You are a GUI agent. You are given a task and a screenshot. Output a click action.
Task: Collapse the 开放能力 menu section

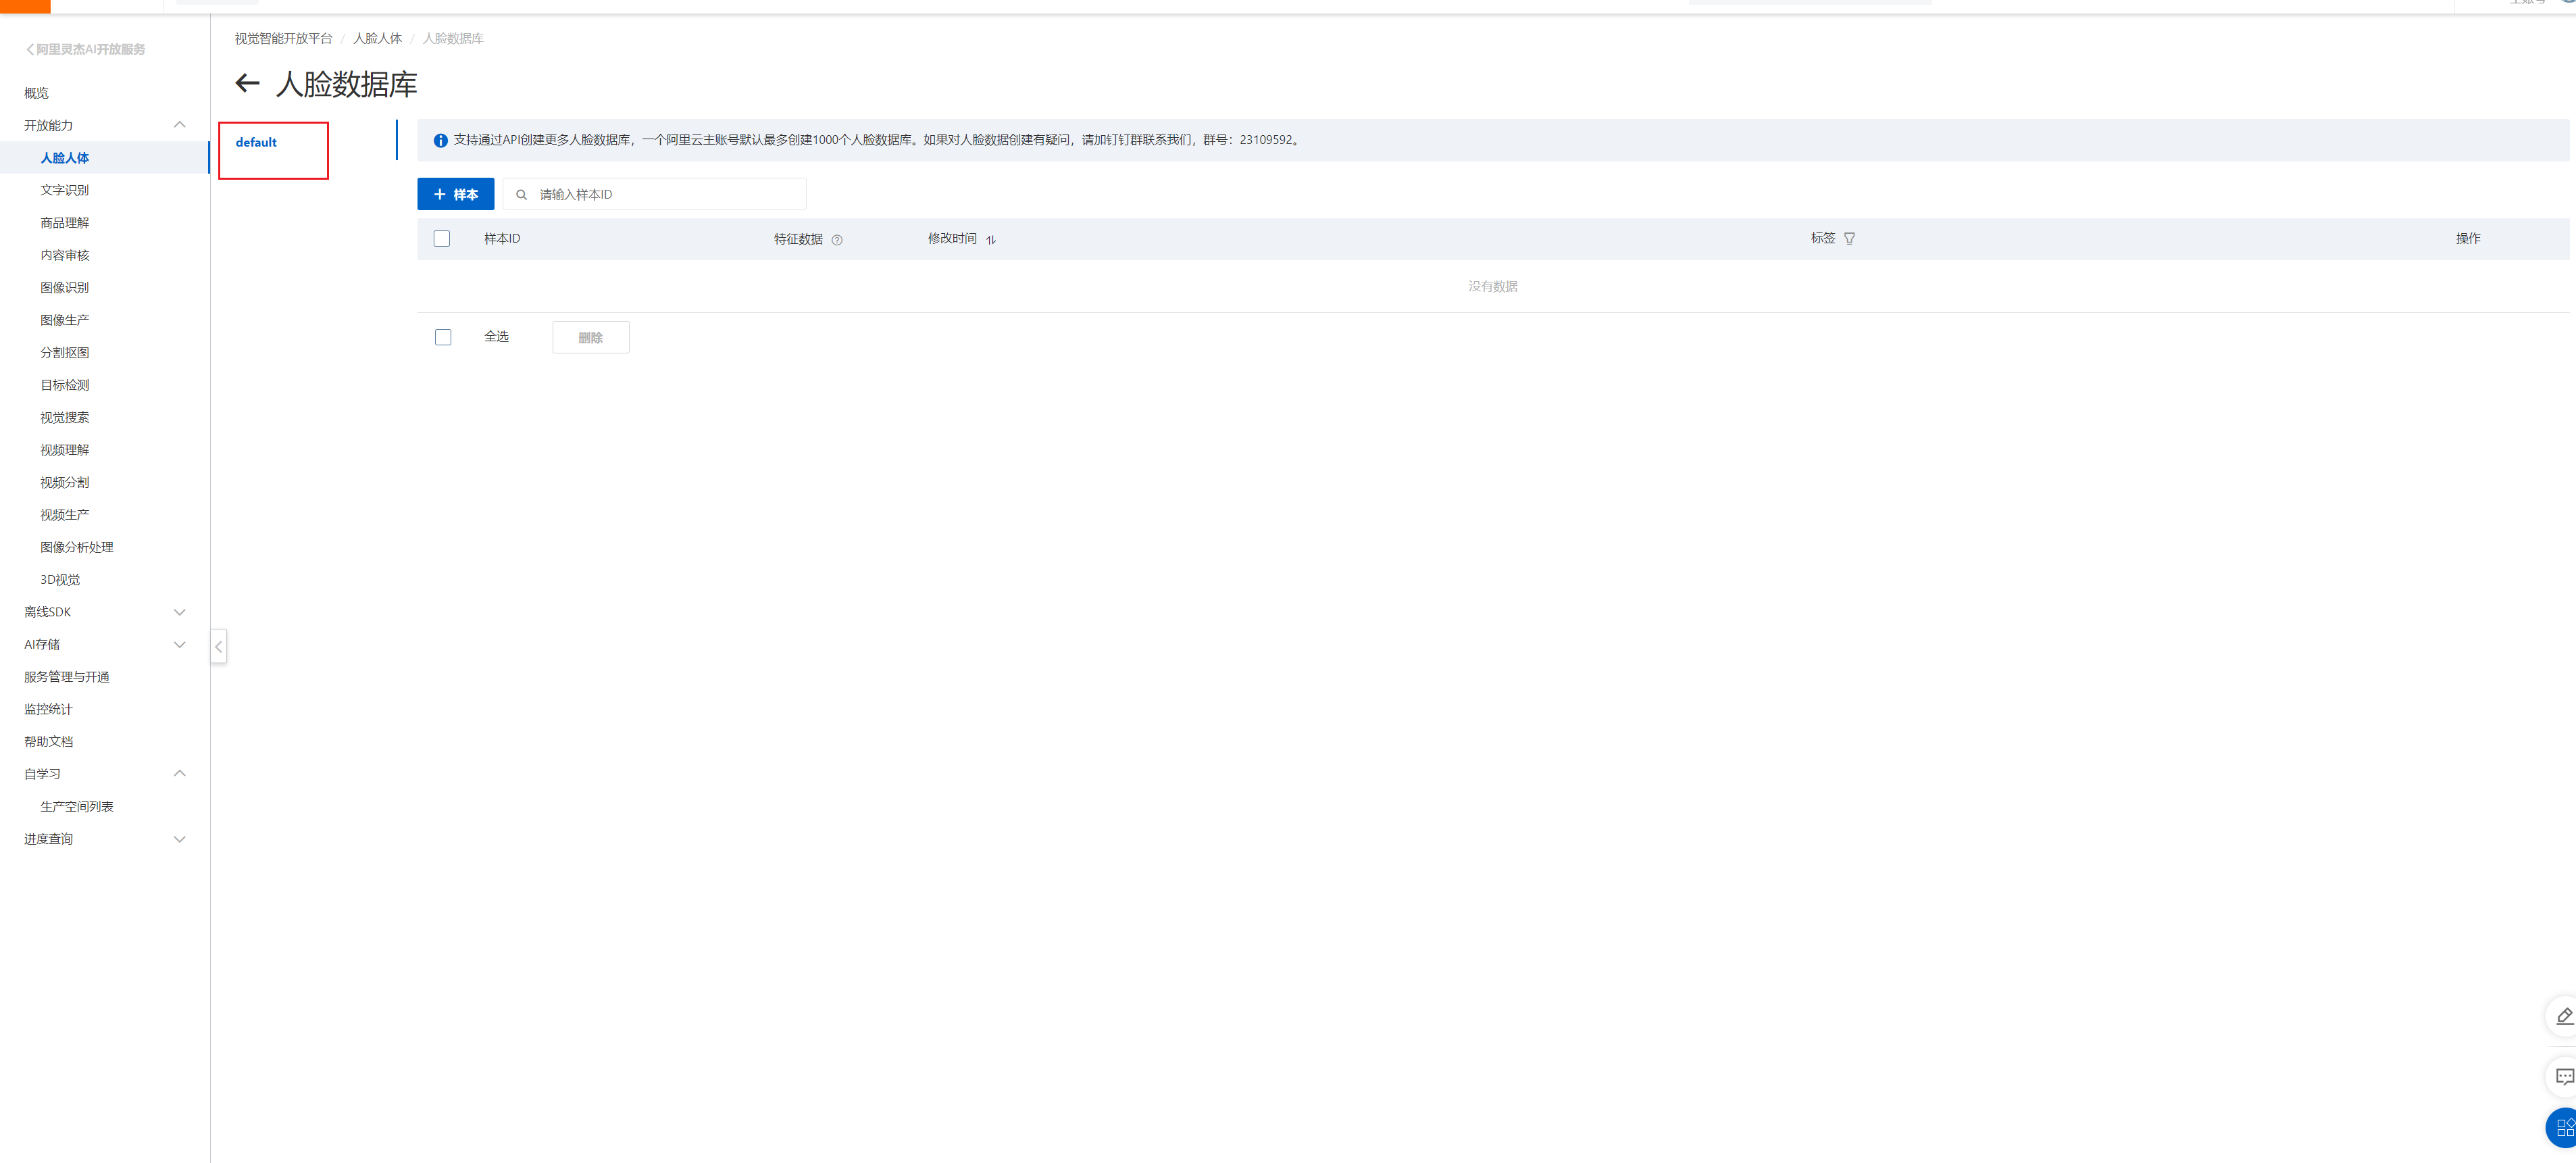180,125
